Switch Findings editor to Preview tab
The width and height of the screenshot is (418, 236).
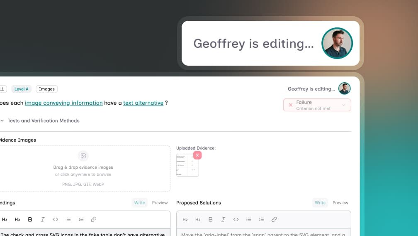[x=160, y=203]
